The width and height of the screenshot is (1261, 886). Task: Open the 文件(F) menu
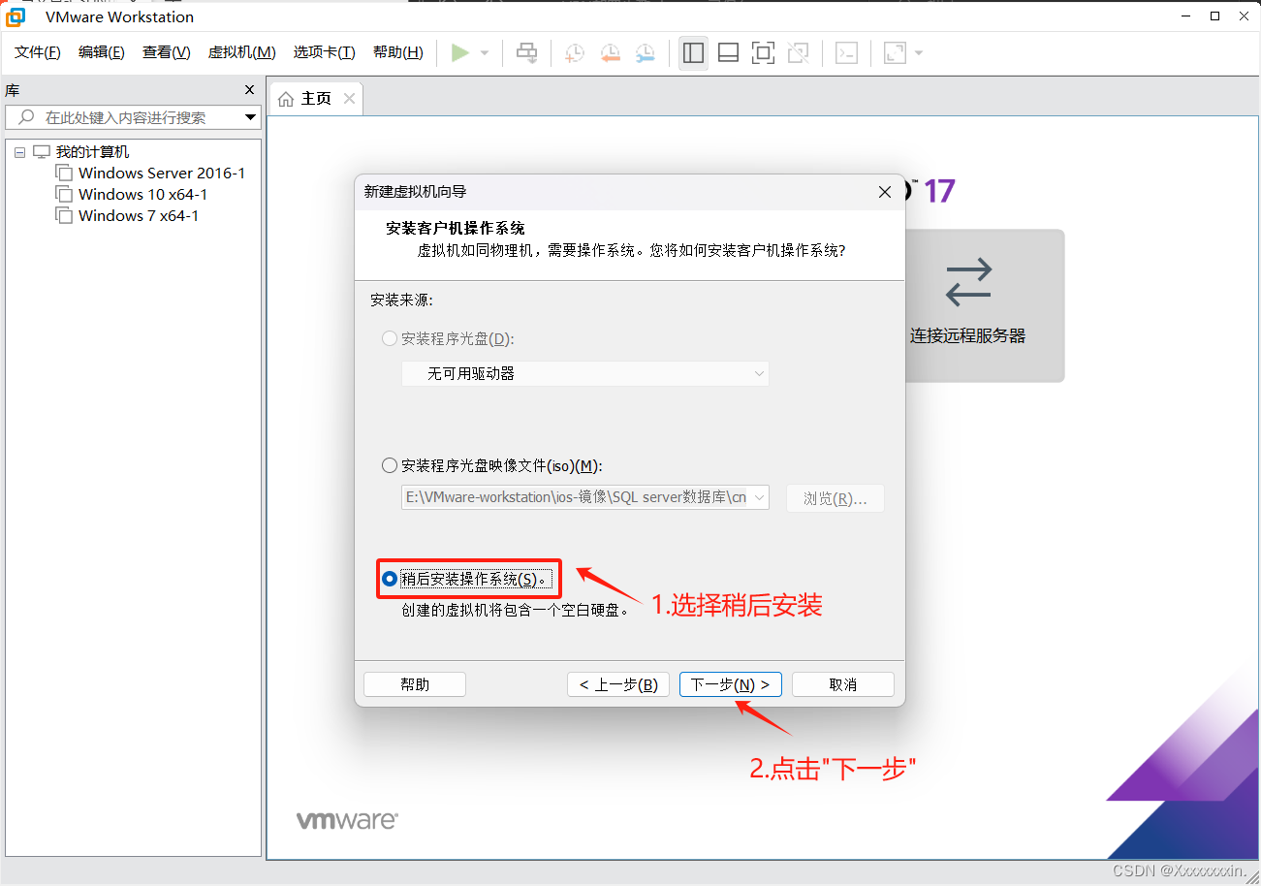tap(38, 52)
